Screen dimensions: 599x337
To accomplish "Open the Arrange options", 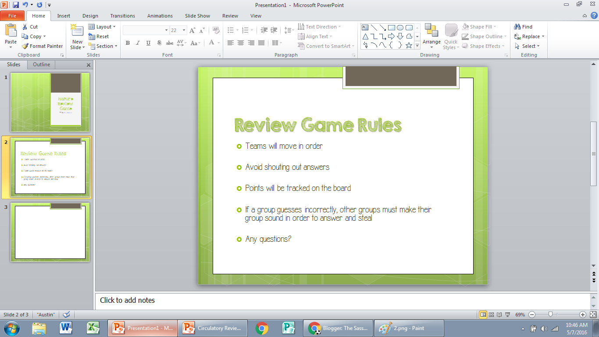I will 432,36.
